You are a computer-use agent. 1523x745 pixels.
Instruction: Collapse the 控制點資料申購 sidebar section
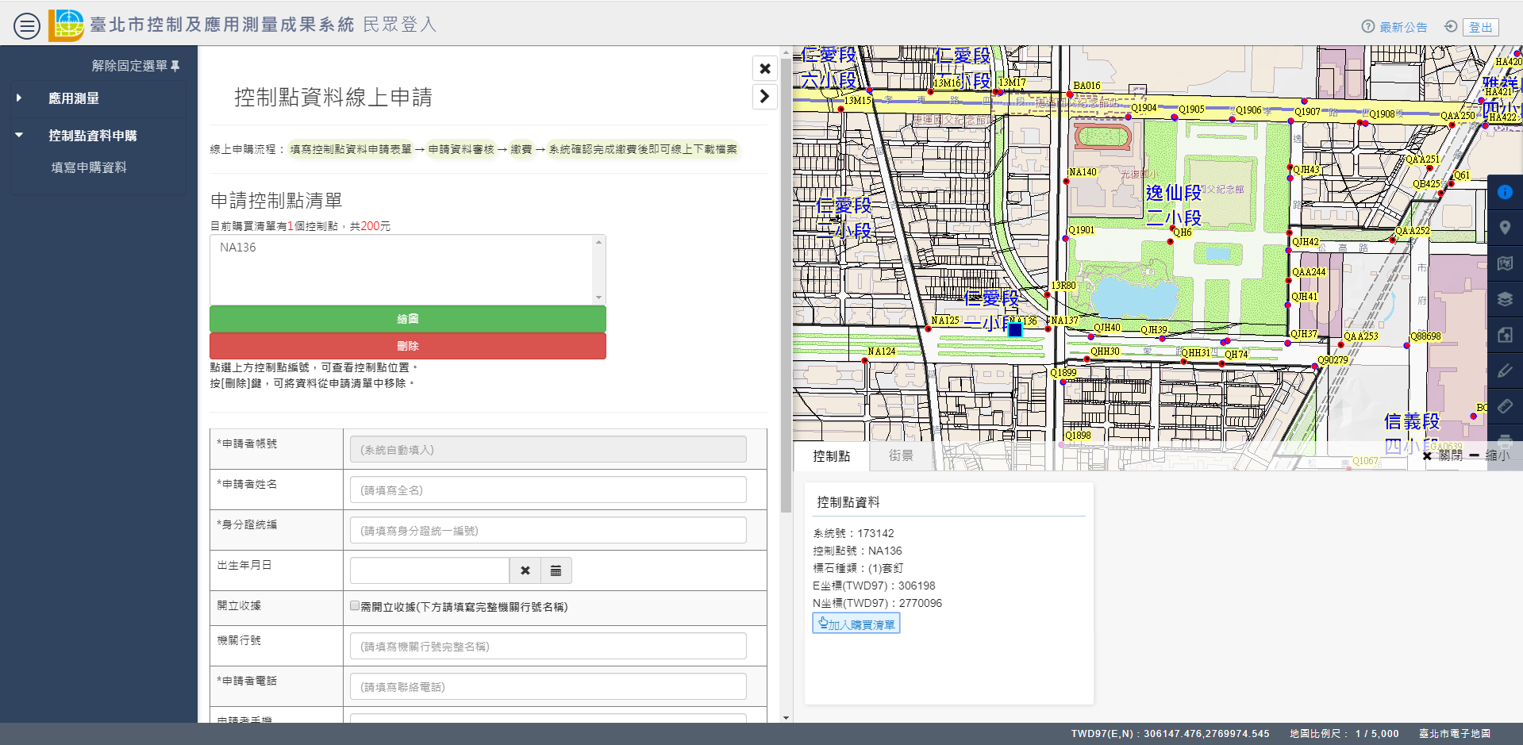tap(92, 136)
